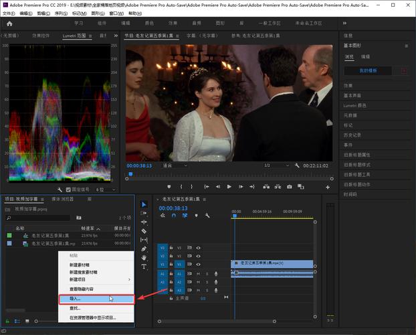
Task: Open the 基本图形 panel menu
Action: 406,46
